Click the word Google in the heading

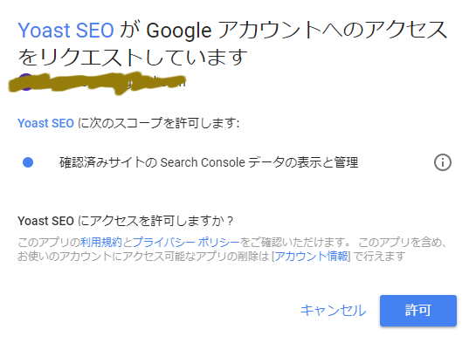click(x=179, y=31)
